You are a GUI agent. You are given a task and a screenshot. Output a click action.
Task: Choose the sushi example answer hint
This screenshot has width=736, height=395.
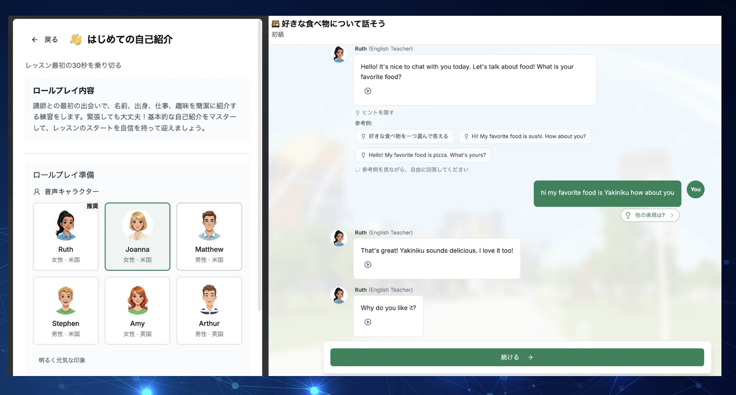click(525, 136)
